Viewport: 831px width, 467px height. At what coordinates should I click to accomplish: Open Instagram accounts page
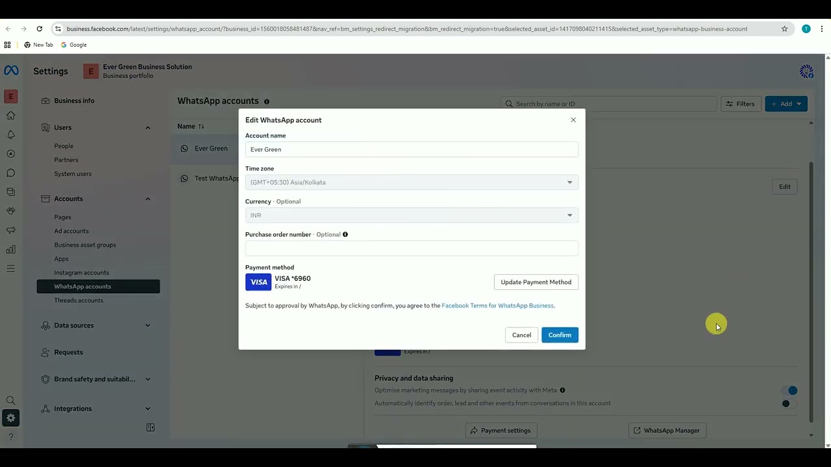(82, 272)
